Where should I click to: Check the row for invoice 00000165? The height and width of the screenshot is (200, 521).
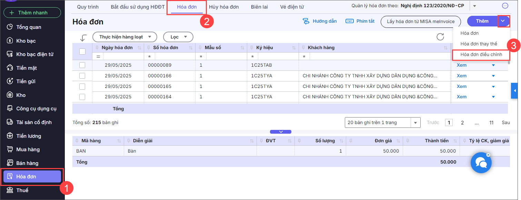point(82,86)
